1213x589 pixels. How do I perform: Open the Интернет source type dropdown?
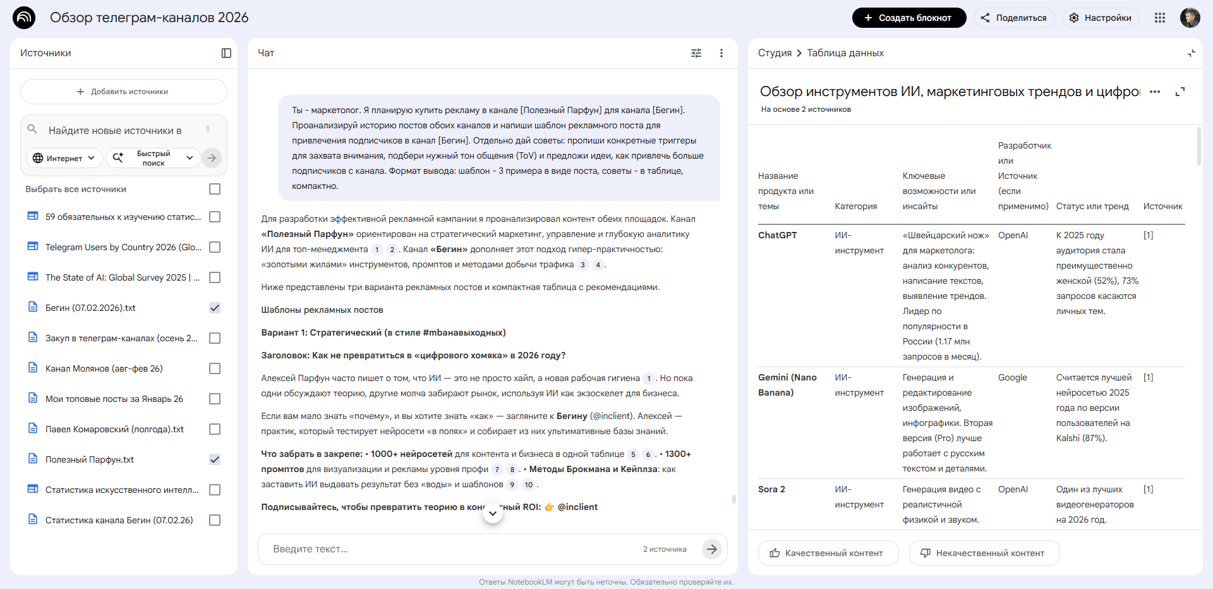(x=64, y=158)
